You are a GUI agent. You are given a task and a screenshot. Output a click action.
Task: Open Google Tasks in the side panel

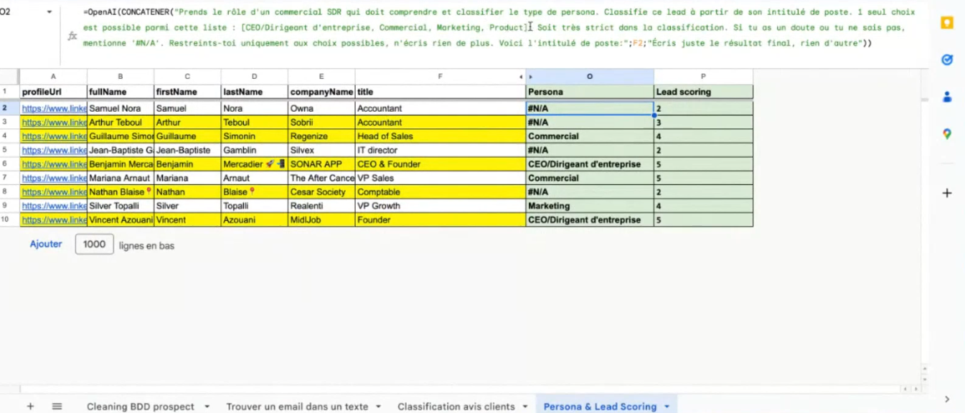coord(947,60)
